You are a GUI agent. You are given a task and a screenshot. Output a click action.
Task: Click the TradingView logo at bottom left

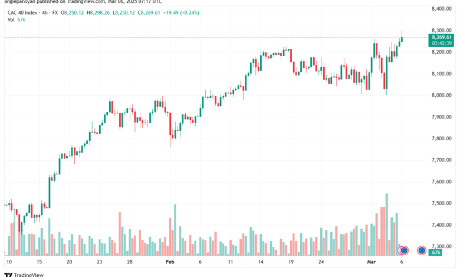coord(24,275)
